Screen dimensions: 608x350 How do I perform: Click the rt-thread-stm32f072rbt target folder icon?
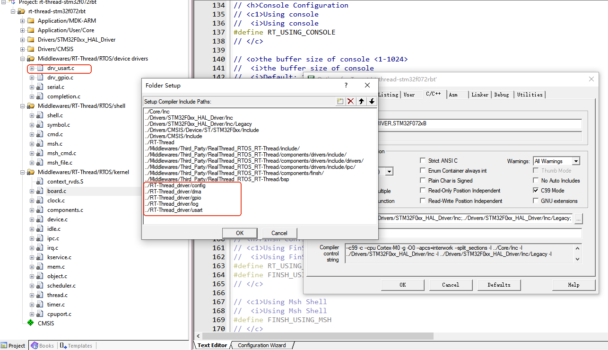[x=22, y=11]
